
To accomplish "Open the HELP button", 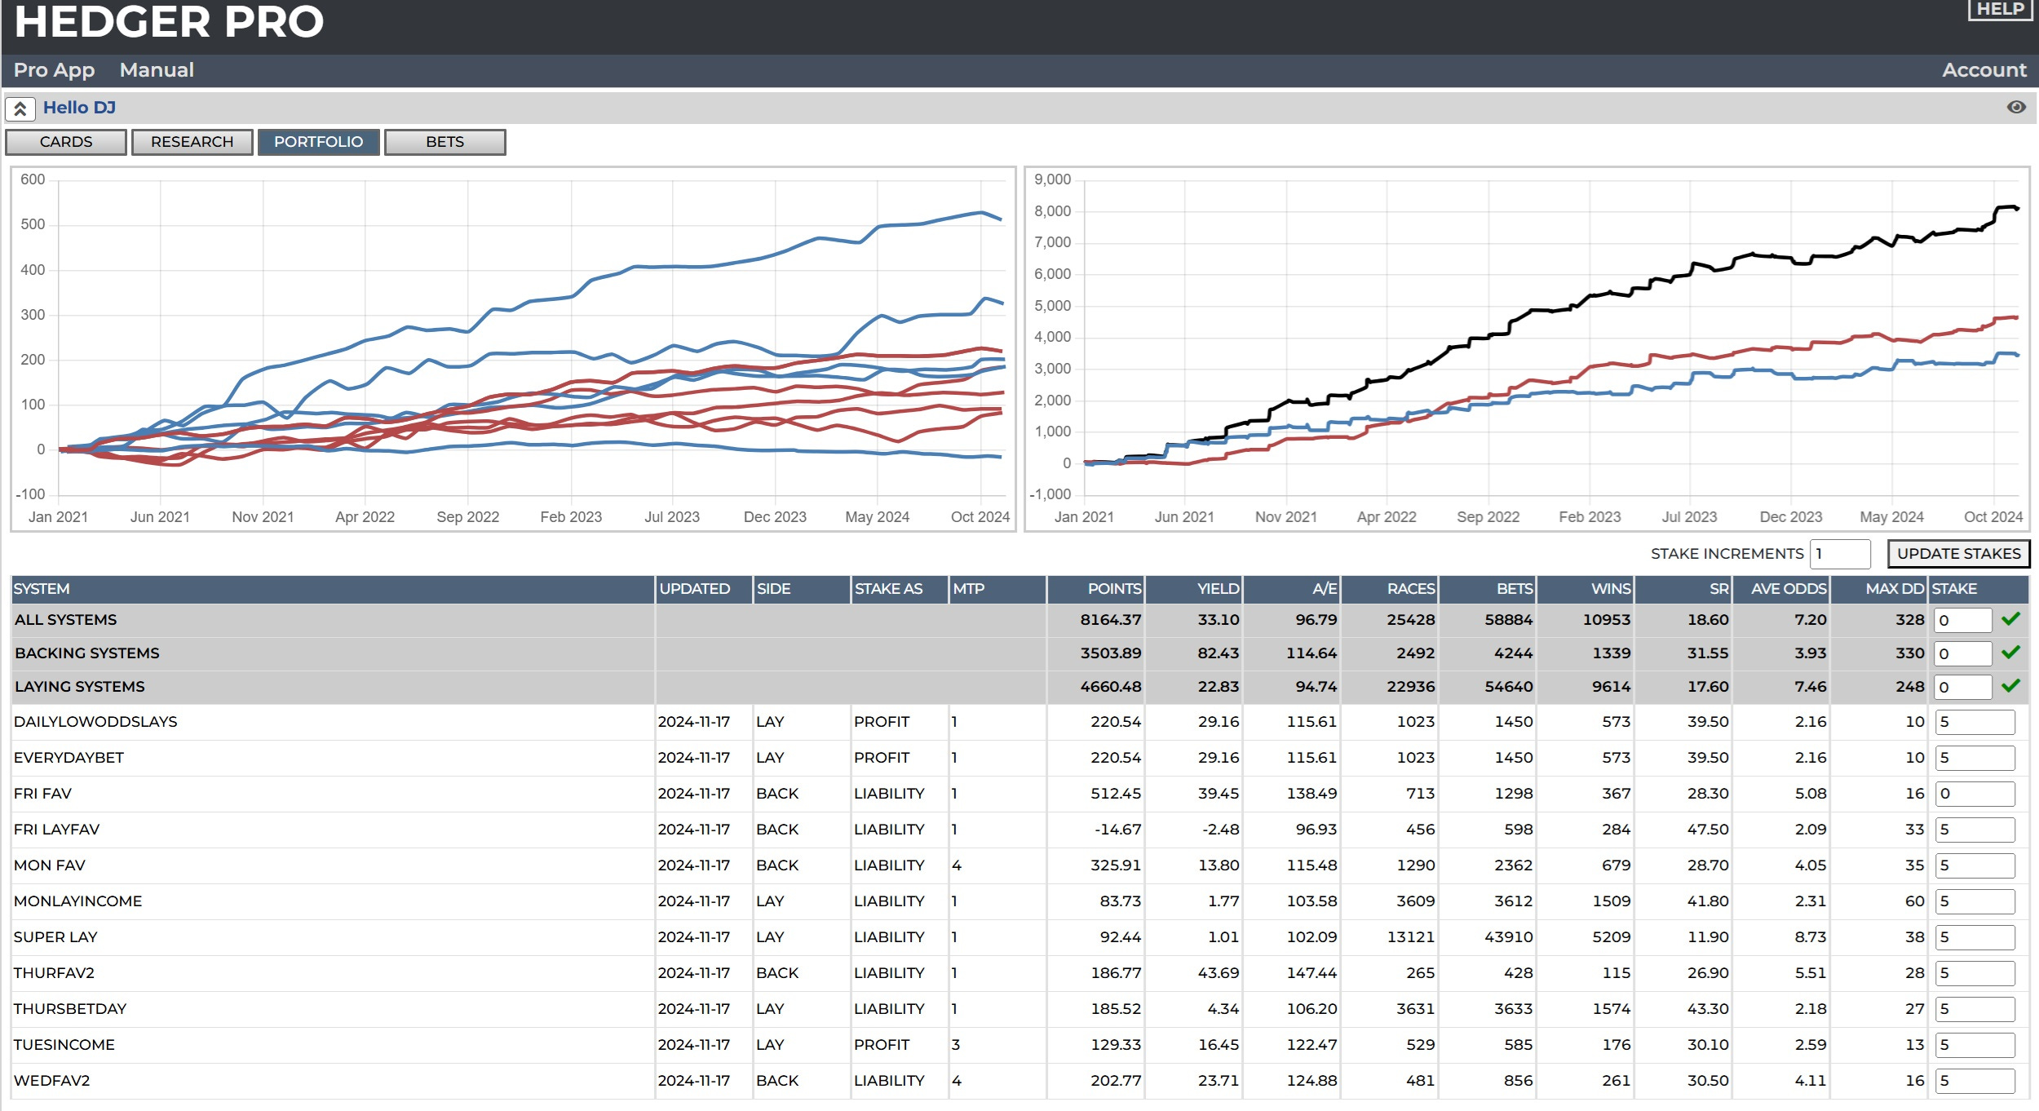I will (x=1999, y=9).
